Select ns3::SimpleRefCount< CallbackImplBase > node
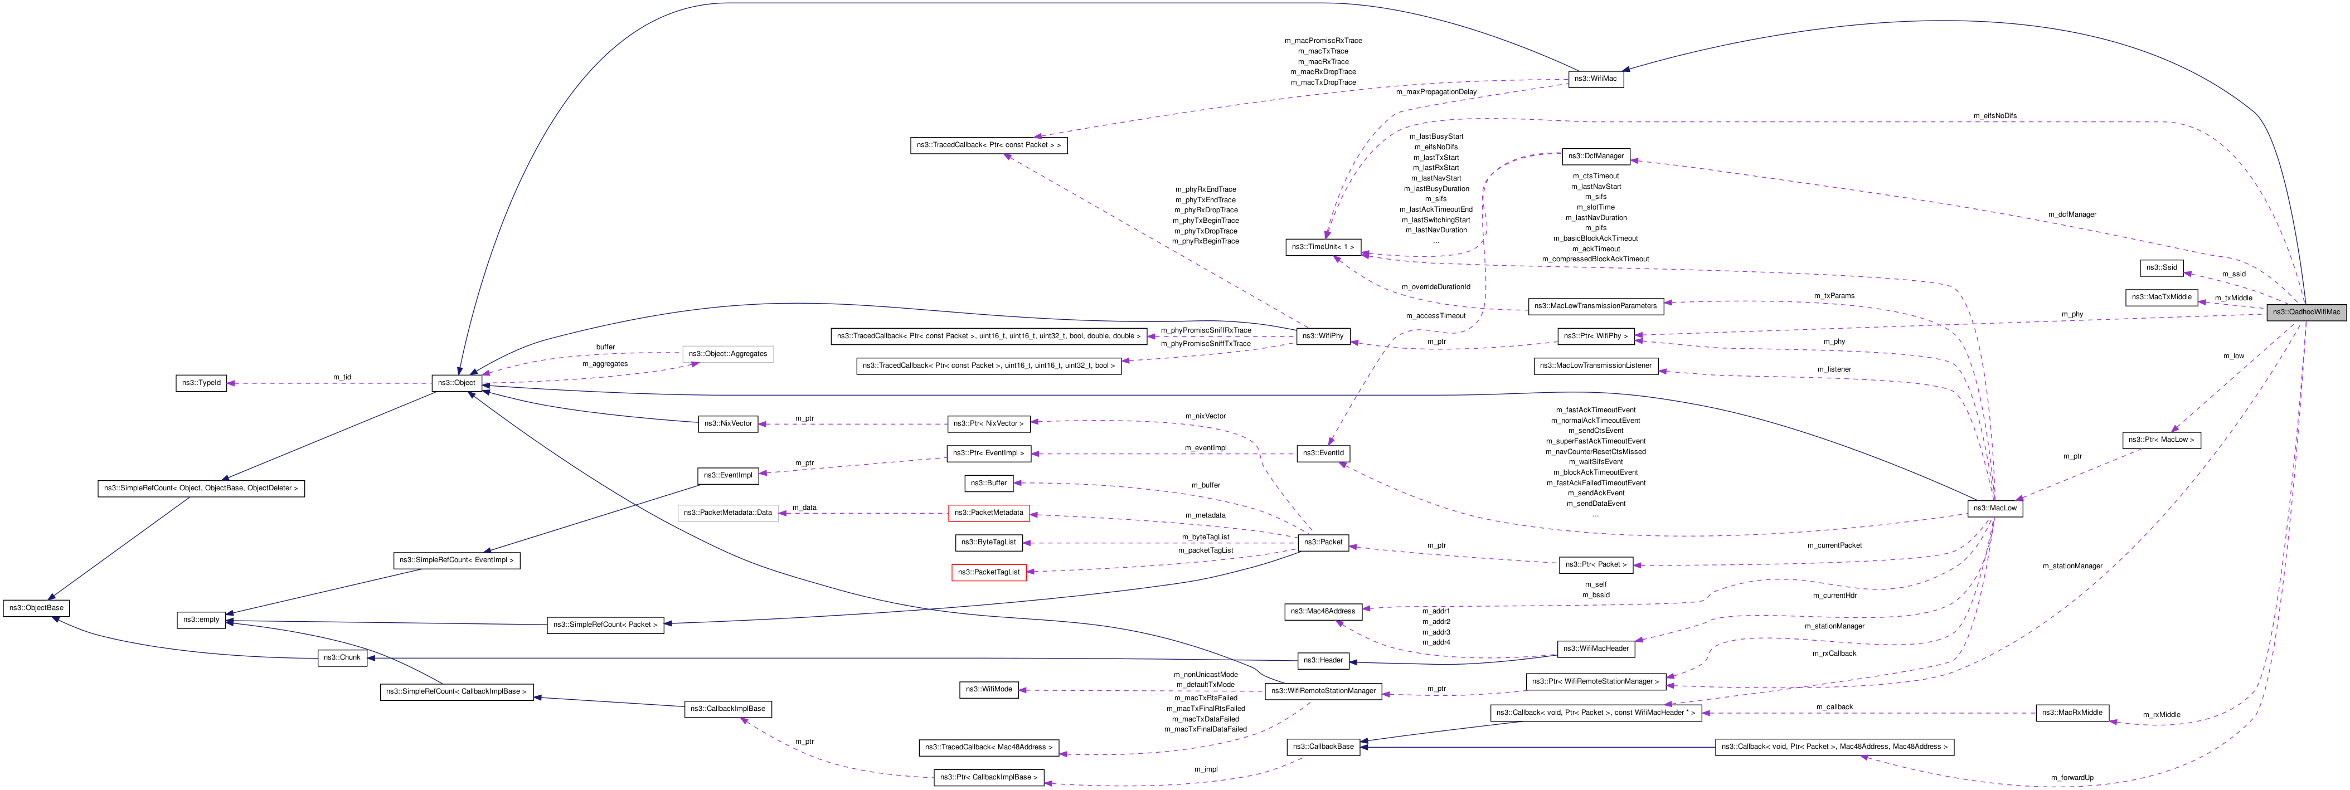 click(456, 693)
